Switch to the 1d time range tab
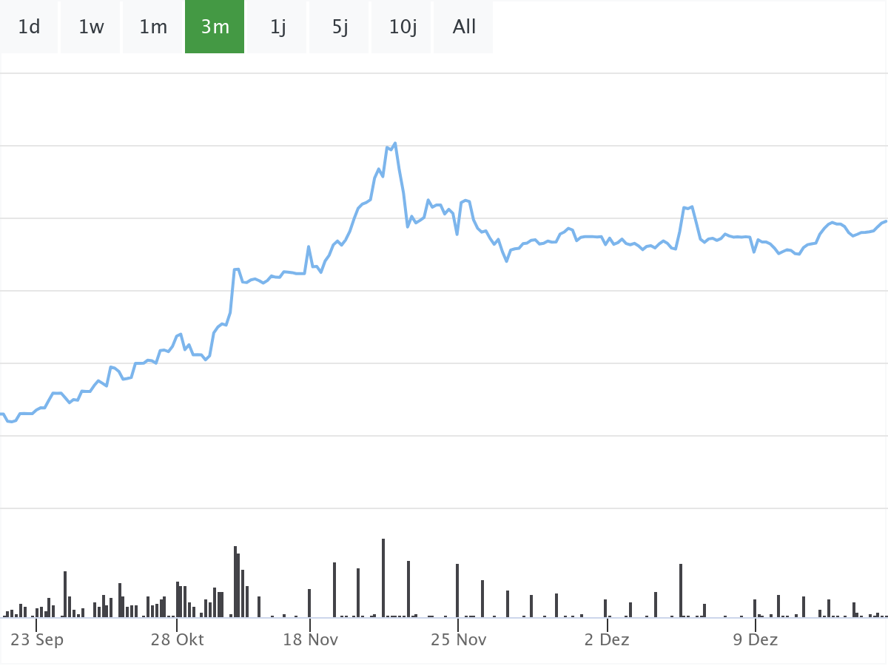888x666 pixels. [29, 27]
